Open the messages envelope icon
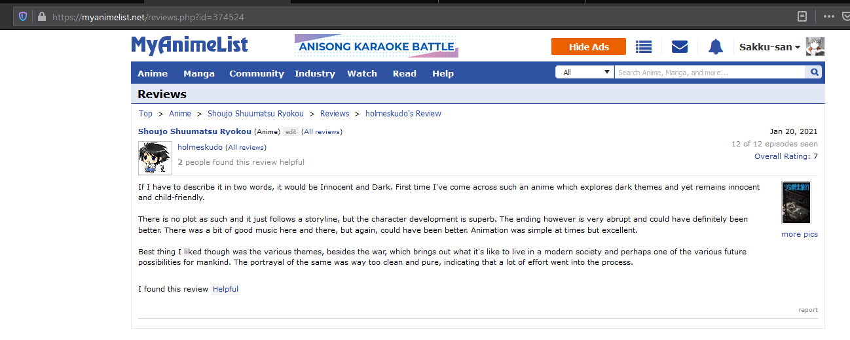 pos(680,46)
